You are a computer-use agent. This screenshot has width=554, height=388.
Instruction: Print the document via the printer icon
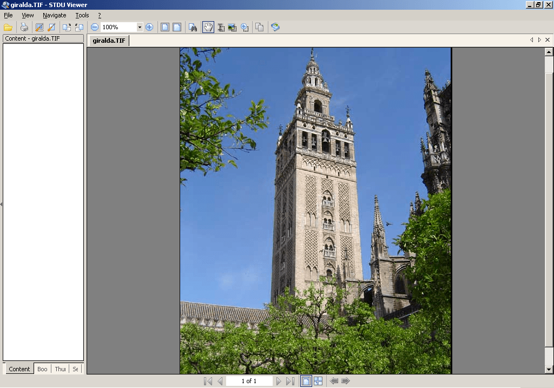point(24,27)
